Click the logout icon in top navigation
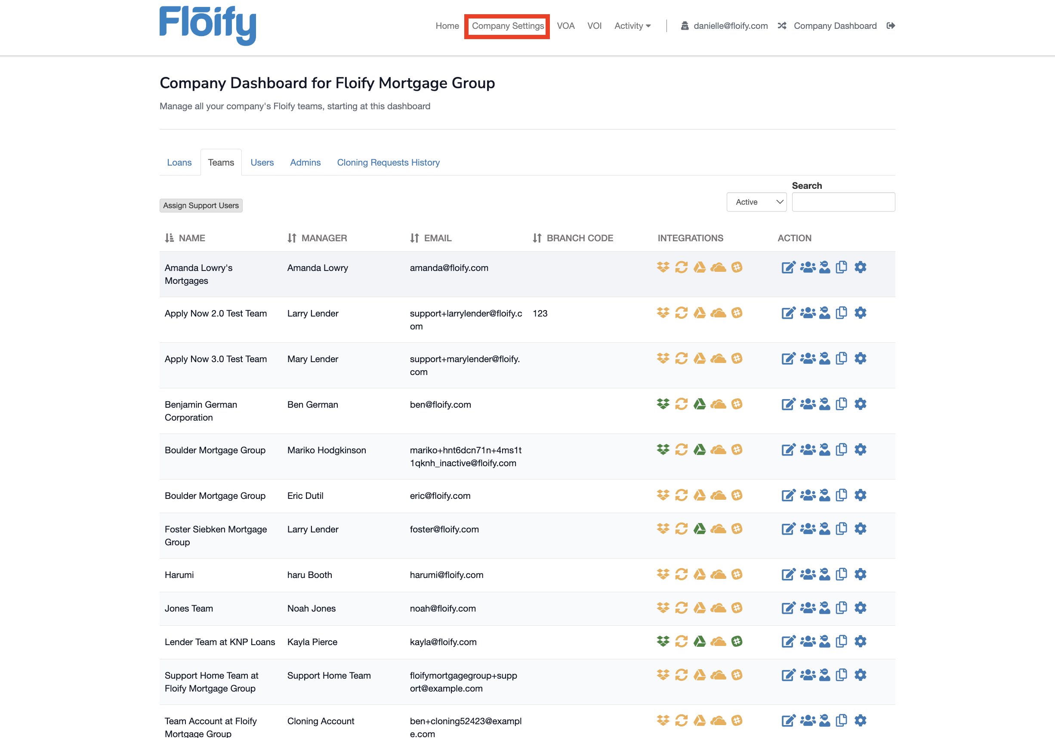 pyautogui.click(x=891, y=26)
